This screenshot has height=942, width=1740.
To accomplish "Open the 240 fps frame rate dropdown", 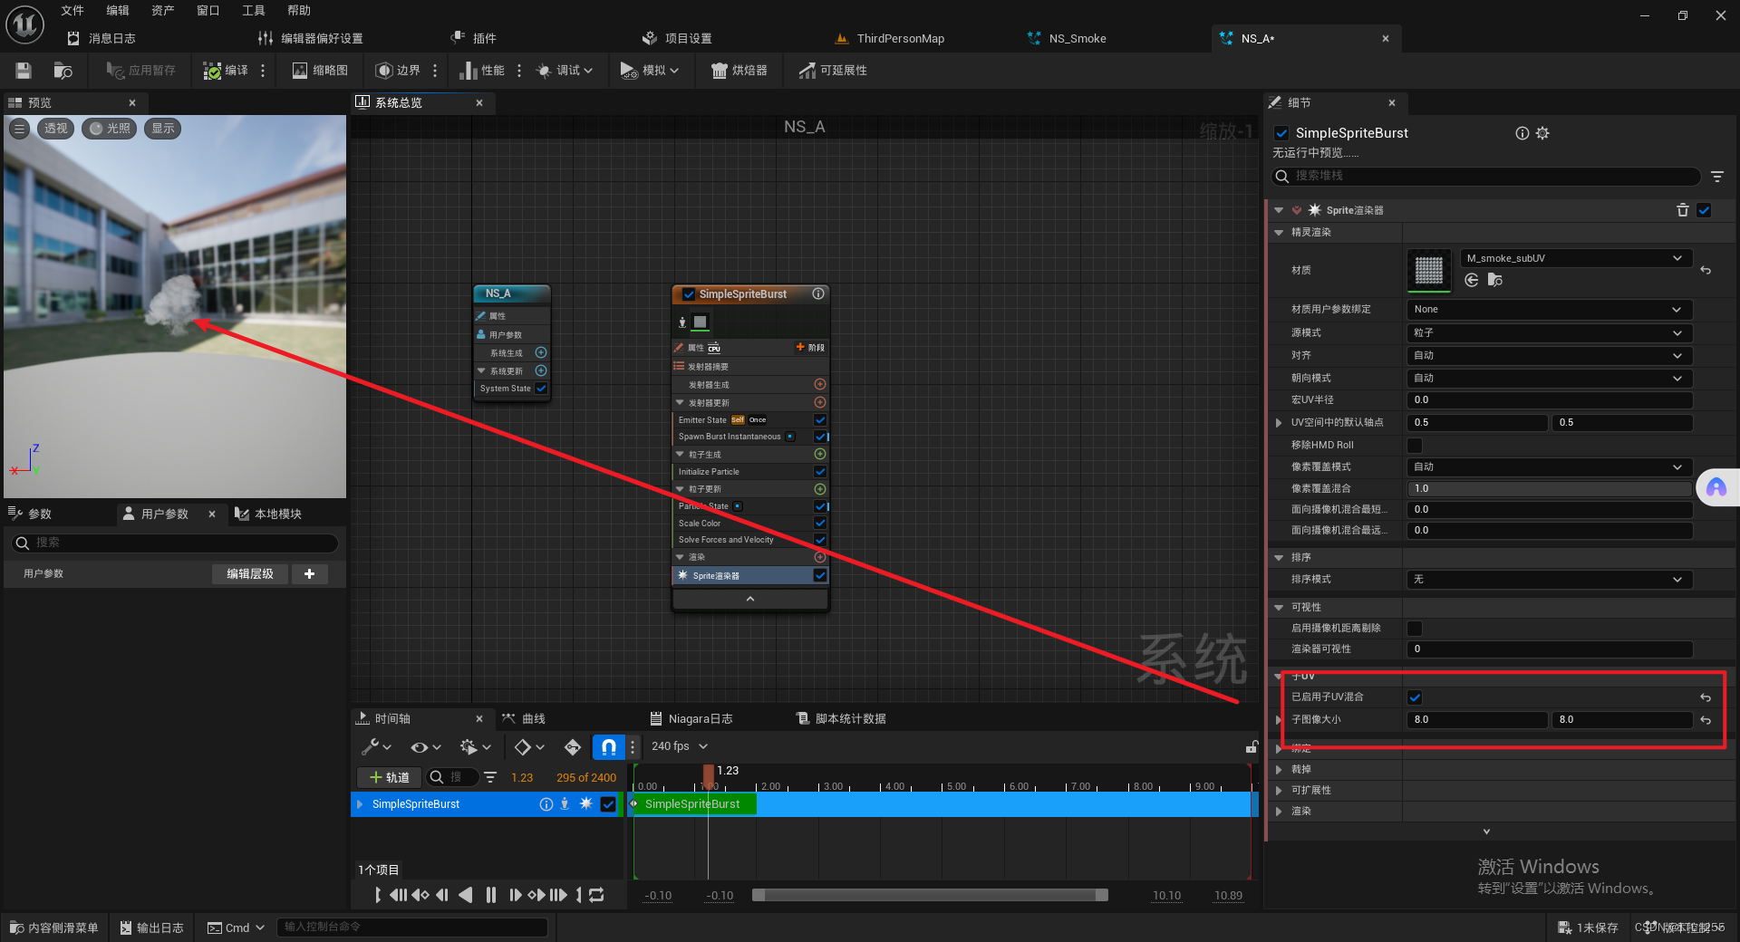I will [x=680, y=747].
